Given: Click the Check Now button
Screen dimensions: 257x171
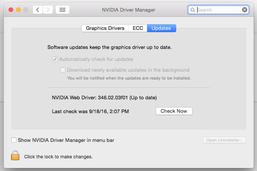Looking at the screenshot, I should coord(174,111).
